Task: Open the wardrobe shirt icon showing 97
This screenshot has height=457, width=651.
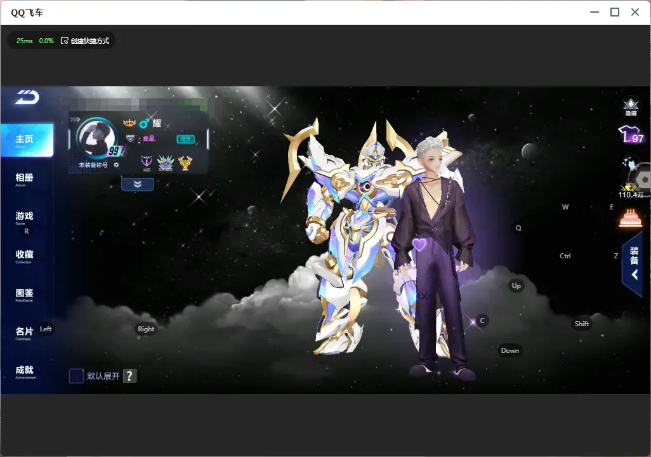Action: click(x=631, y=134)
